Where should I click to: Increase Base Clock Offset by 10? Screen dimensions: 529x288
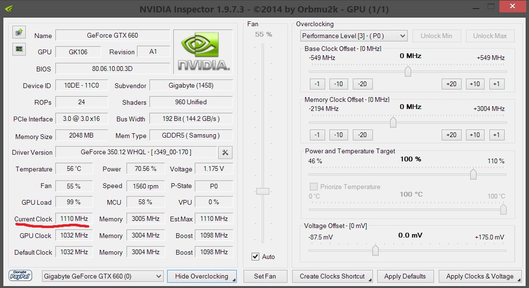tap(475, 84)
